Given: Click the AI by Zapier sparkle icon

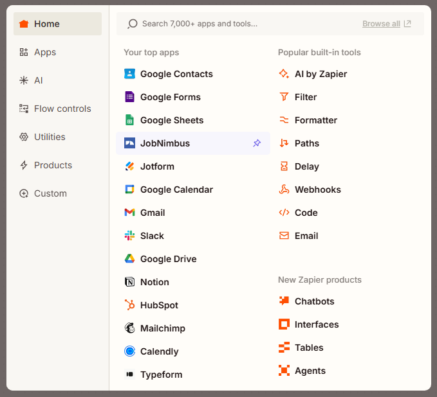Looking at the screenshot, I should (284, 74).
